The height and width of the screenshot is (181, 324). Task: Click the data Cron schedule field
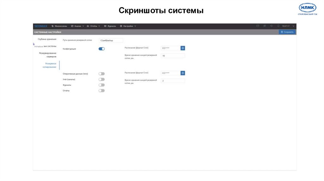point(171,73)
